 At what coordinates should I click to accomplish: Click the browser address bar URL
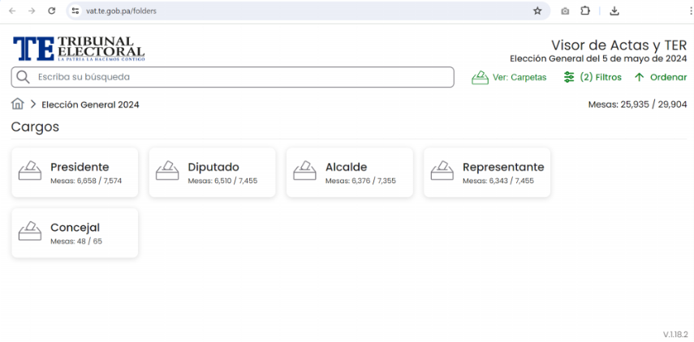(122, 11)
